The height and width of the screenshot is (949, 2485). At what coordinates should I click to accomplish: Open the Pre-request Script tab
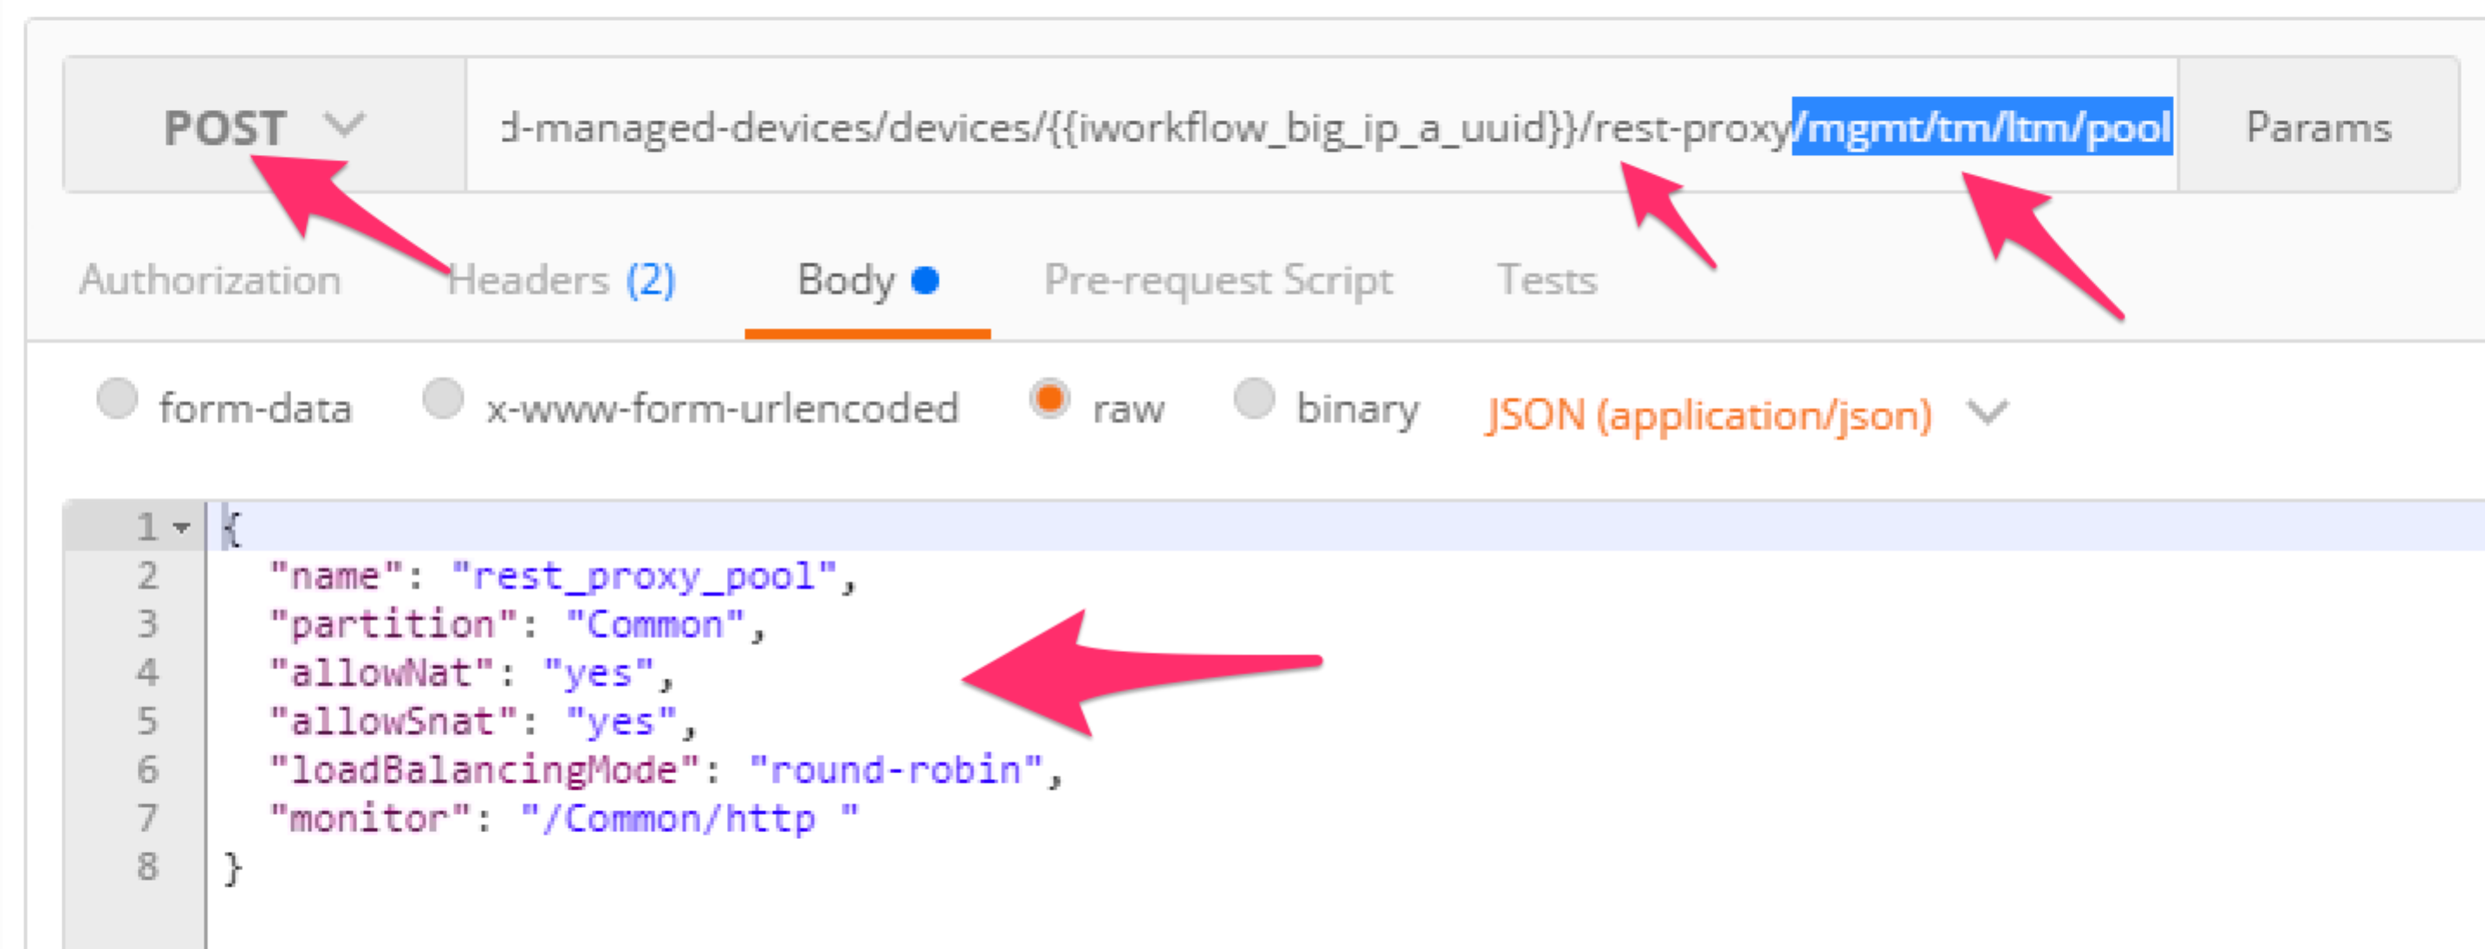pos(1218,281)
